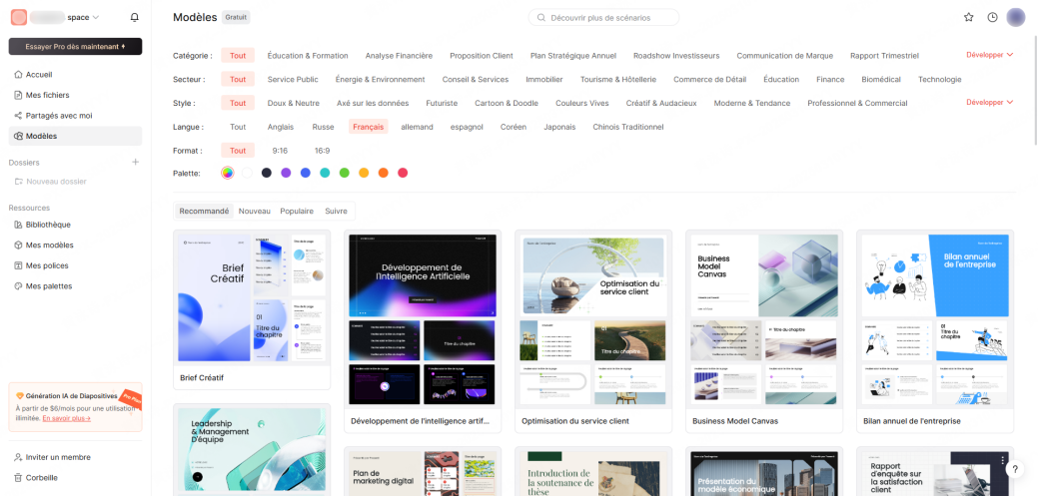Click the Mes modèles cube icon
This screenshot has width=1038, height=496.
[x=19, y=246]
